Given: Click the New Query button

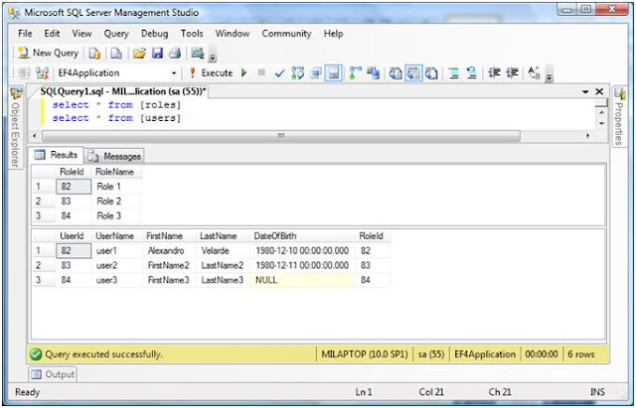Looking at the screenshot, I should (x=48, y=53).
